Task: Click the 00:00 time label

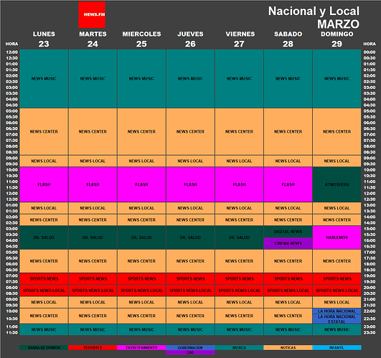Action: pyautogui.click(x=370, y=52)
